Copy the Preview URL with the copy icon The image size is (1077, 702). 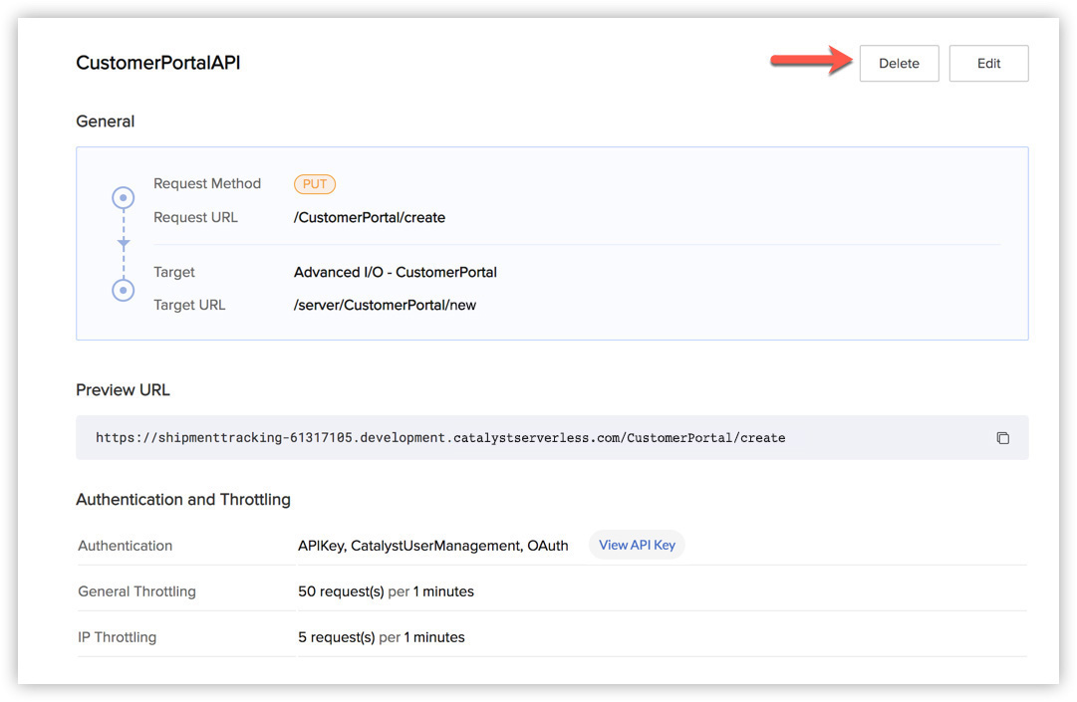(x=1002, y=438)
